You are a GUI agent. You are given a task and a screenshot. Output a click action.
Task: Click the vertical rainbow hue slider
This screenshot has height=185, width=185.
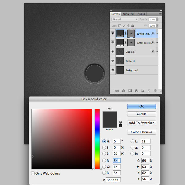click(x=97, y=139)
